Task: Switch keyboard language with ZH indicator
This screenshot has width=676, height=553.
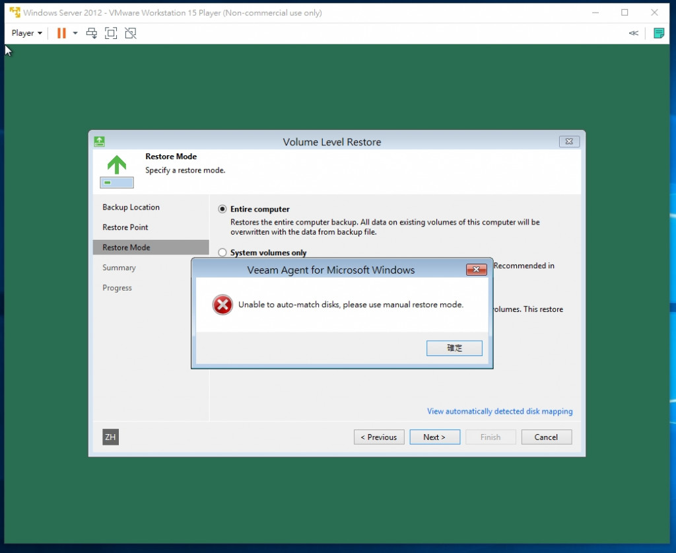Action: pyautogui.click(x=110, y=437)
